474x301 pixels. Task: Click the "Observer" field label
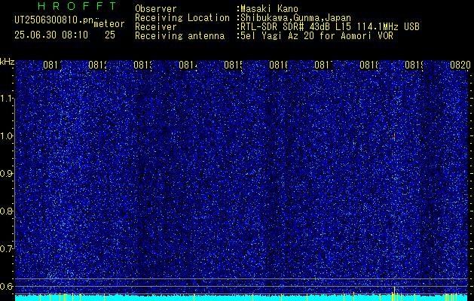pos(156,9)
